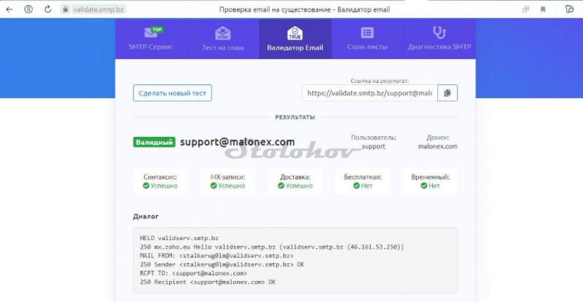Click the Диалог section heading
583x302 pixels.
point(146,216)
